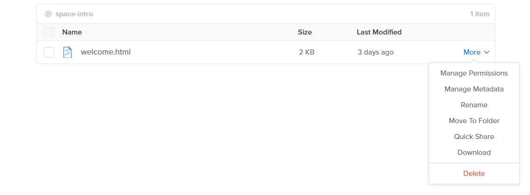
Task: Click the welcome.html file icon
Action: 68,52
